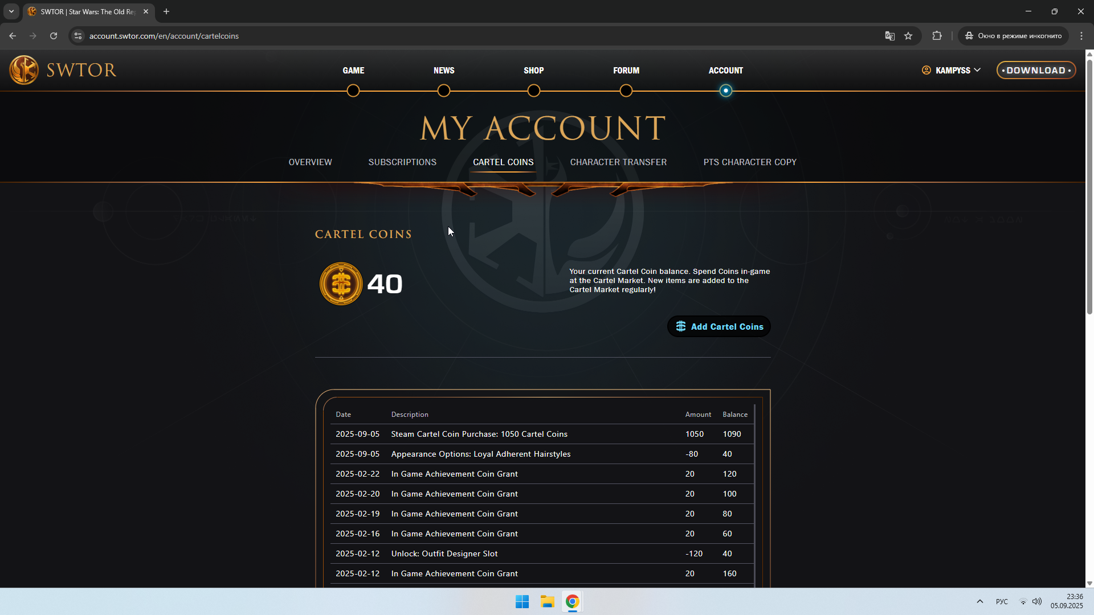
Task: Click the DOWNLOAD button
Action: pos(1036,71)
